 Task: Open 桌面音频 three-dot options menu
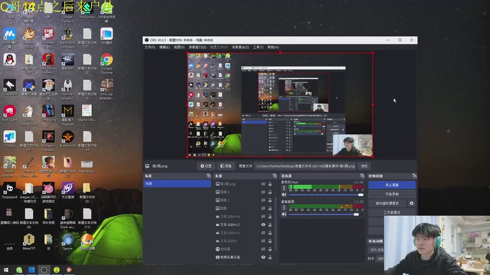(284, 207)
